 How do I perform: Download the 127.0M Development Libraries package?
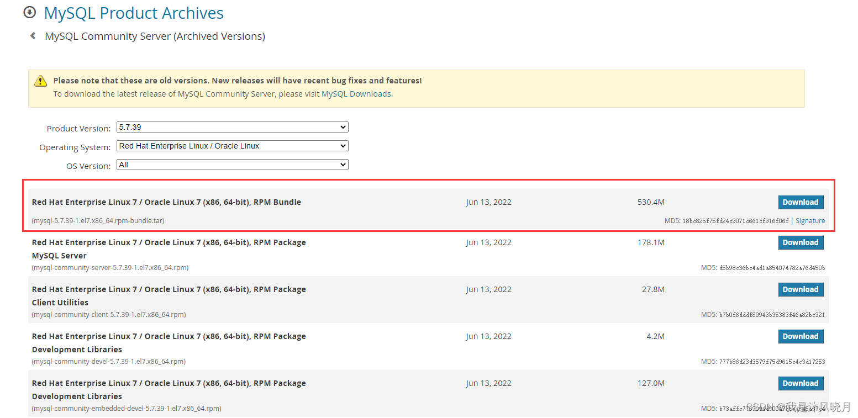(801, 383)
